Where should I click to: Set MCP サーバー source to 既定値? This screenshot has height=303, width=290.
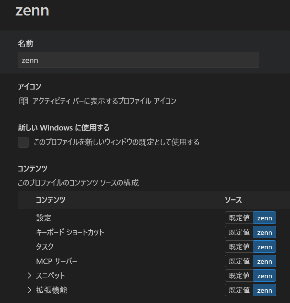239,261
